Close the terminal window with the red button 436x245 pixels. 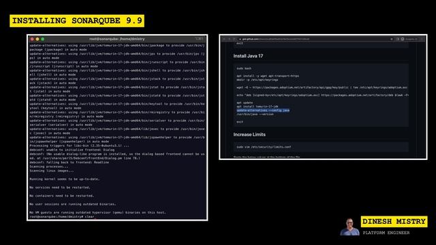point(32,39)
